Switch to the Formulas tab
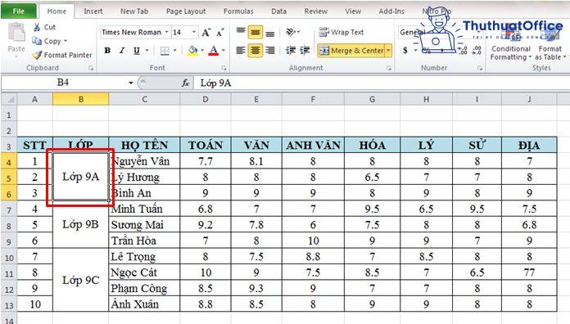570x324 pixels. (x=238, y=11)
